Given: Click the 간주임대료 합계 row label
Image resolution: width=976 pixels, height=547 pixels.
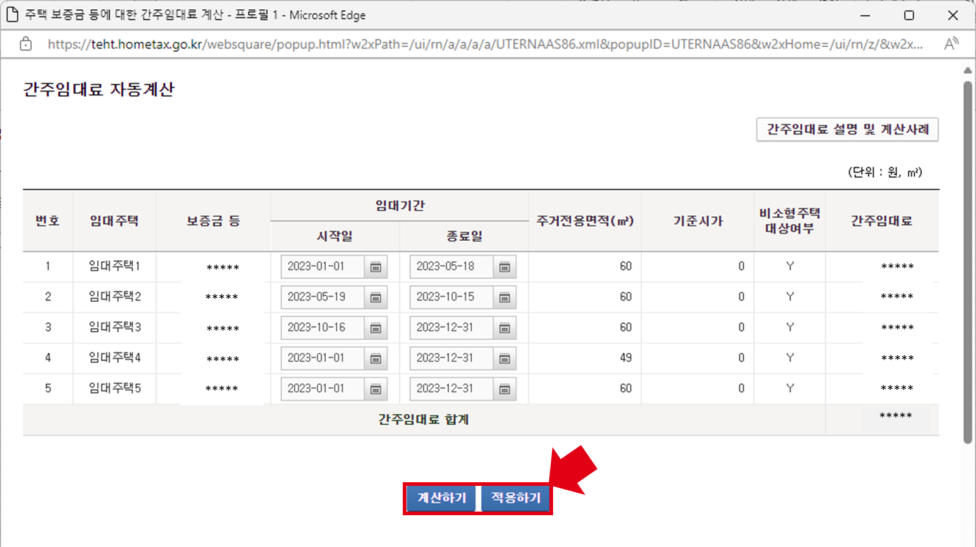Looking at the screenshot, I should pos(424,420).
